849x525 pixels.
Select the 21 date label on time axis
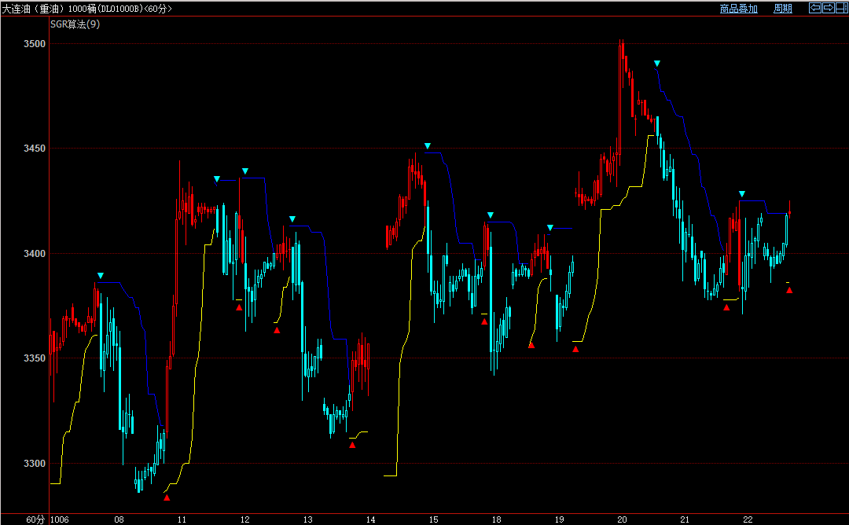coord(685,519)
